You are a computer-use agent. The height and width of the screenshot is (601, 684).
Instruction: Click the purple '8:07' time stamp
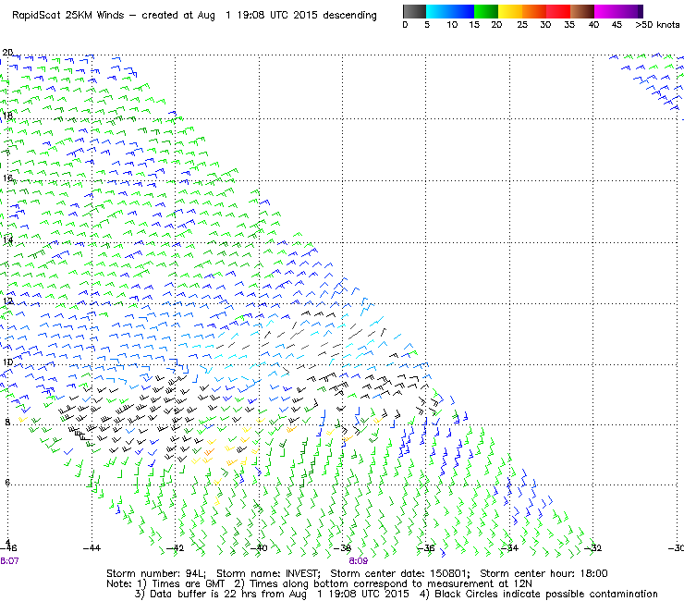[x=9, y=561]
